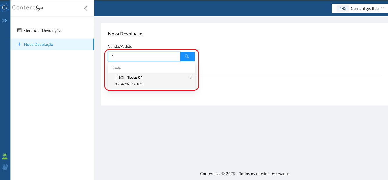The image size is (388, 180).
Task: Expand the rail with double-chevron icon
Action: tap(5, 21)
